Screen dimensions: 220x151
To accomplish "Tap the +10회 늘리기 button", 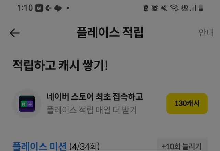I will pos(182,146).
